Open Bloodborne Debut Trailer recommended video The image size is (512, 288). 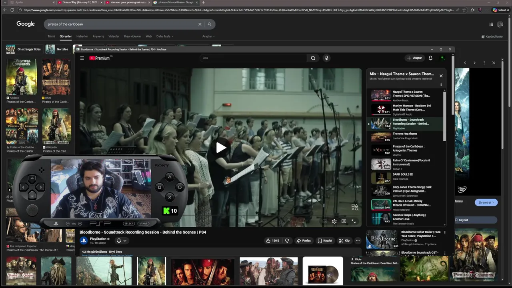[x=404, y=239]
